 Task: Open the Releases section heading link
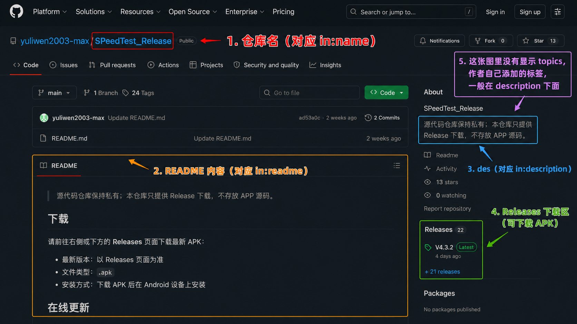pos(438,230)
